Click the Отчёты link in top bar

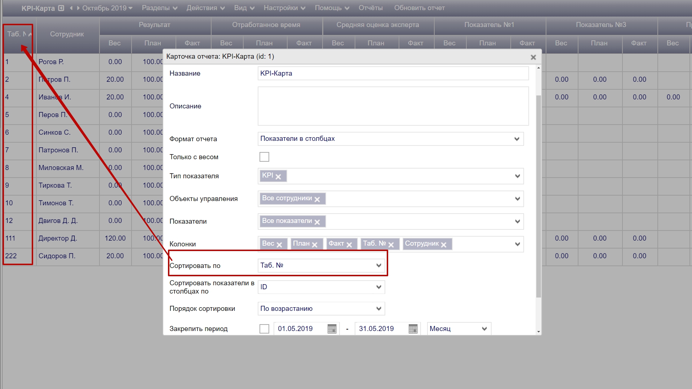coord(371,8)
